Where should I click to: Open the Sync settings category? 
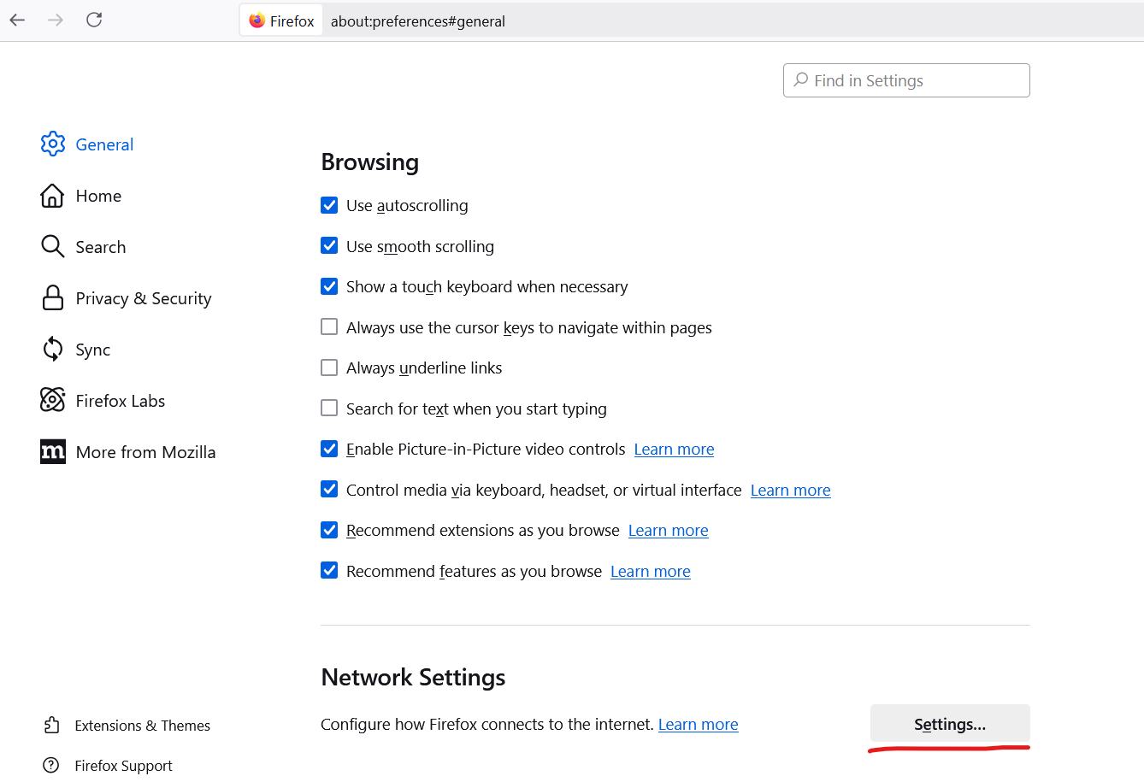pos(93,350)
